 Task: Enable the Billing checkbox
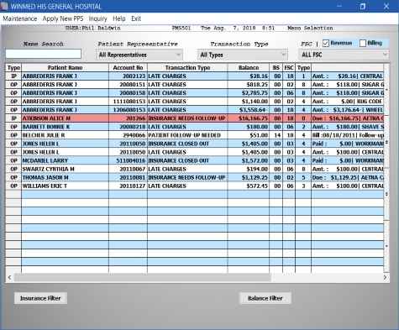(x=363, y=43)
